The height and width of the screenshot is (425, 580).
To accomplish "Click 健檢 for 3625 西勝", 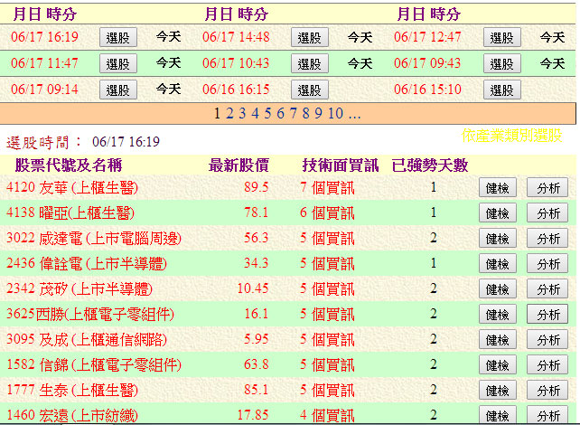I will pos(498,314).
